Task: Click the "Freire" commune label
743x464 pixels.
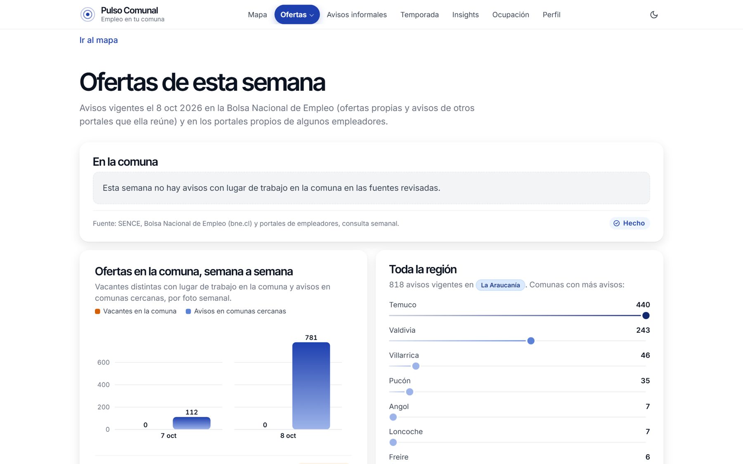Action: click(399, 457)
